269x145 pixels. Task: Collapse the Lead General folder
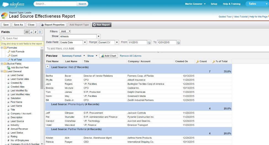point(2,71)
